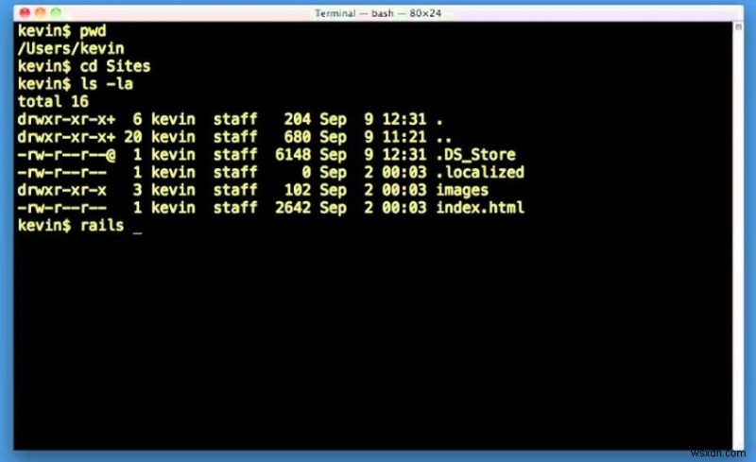Viewport: 756px width, 462px height.
Task: Click the 'index.html' file name
Action: click(x=480, y=207)
